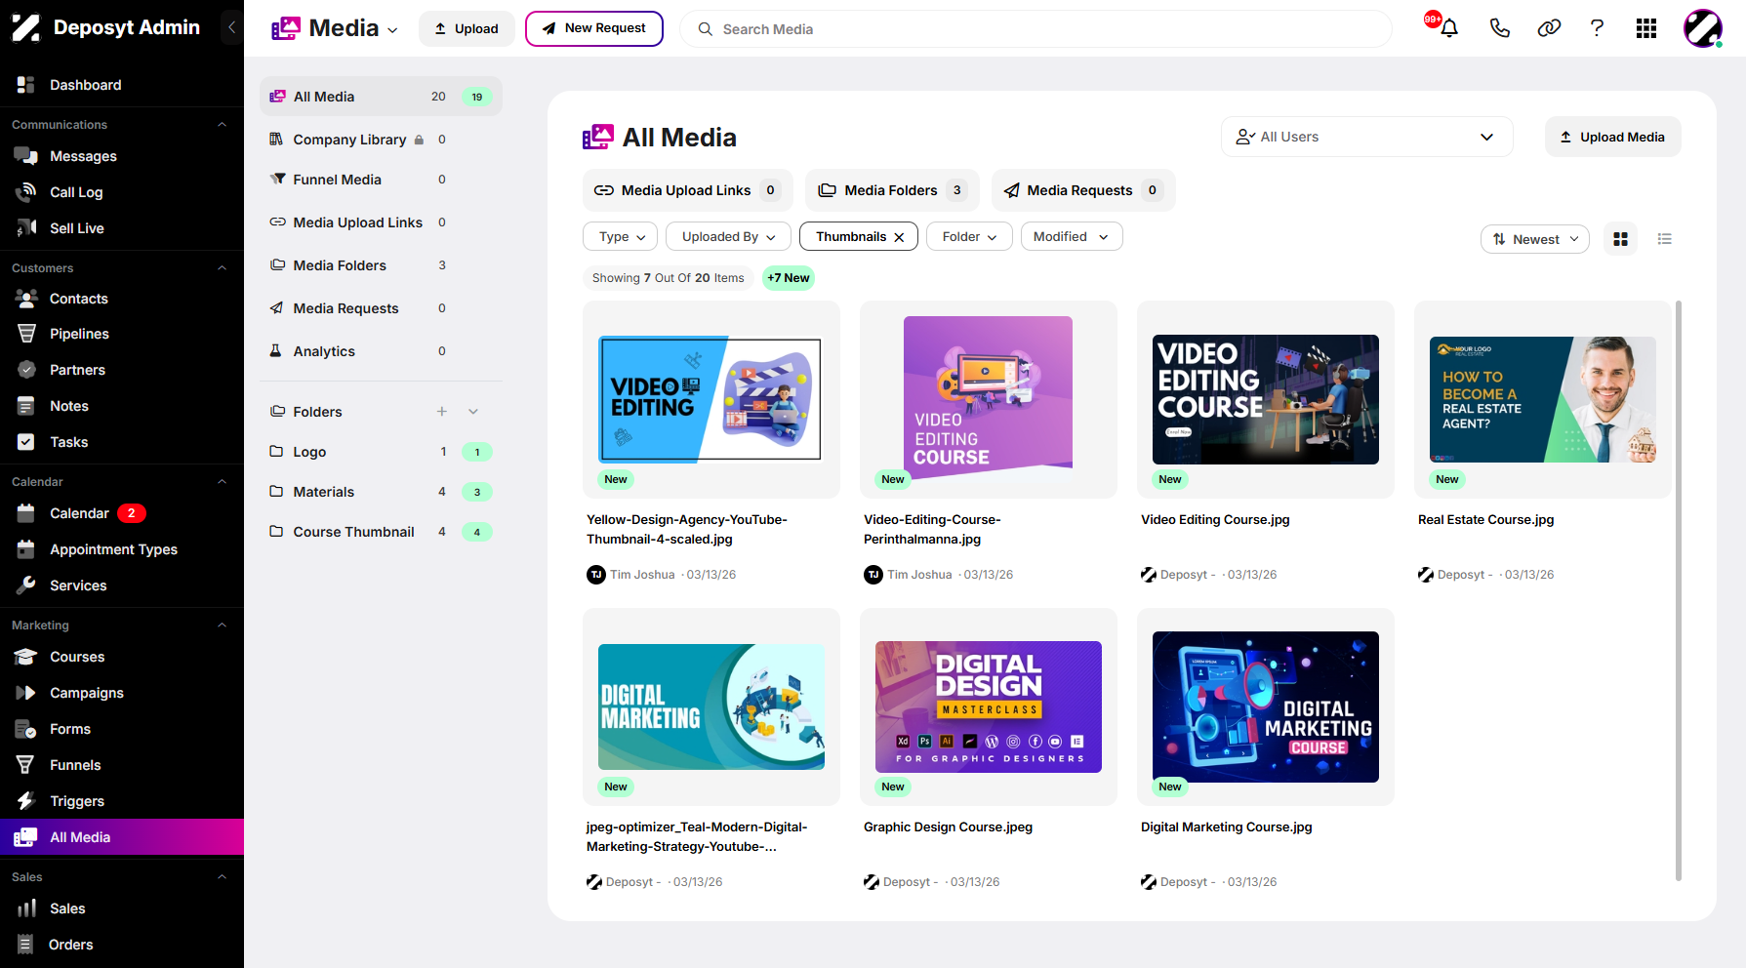Viewport: 1746px width, 968px height.
Task: Open the Media Folders tab
Action: coord(892,190)
